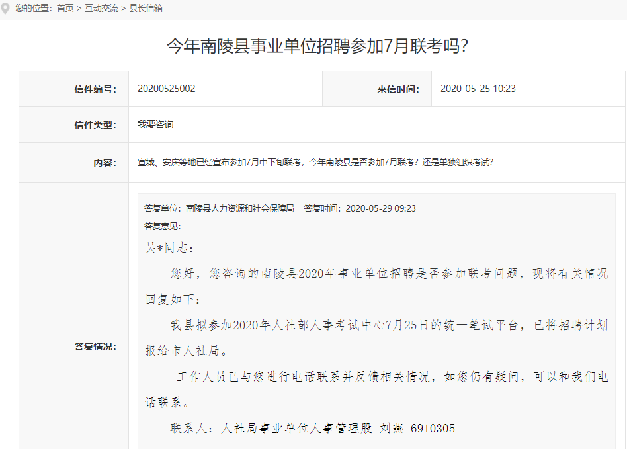Click the 答复意见 label text
This screenshot has width=627, height=449.
(x=162, y=226)
